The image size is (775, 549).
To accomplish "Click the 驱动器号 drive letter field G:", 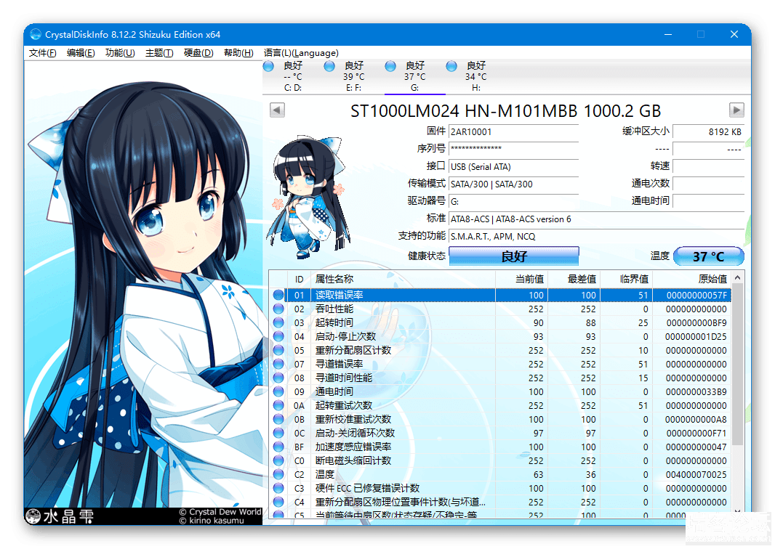I will 513,201.
